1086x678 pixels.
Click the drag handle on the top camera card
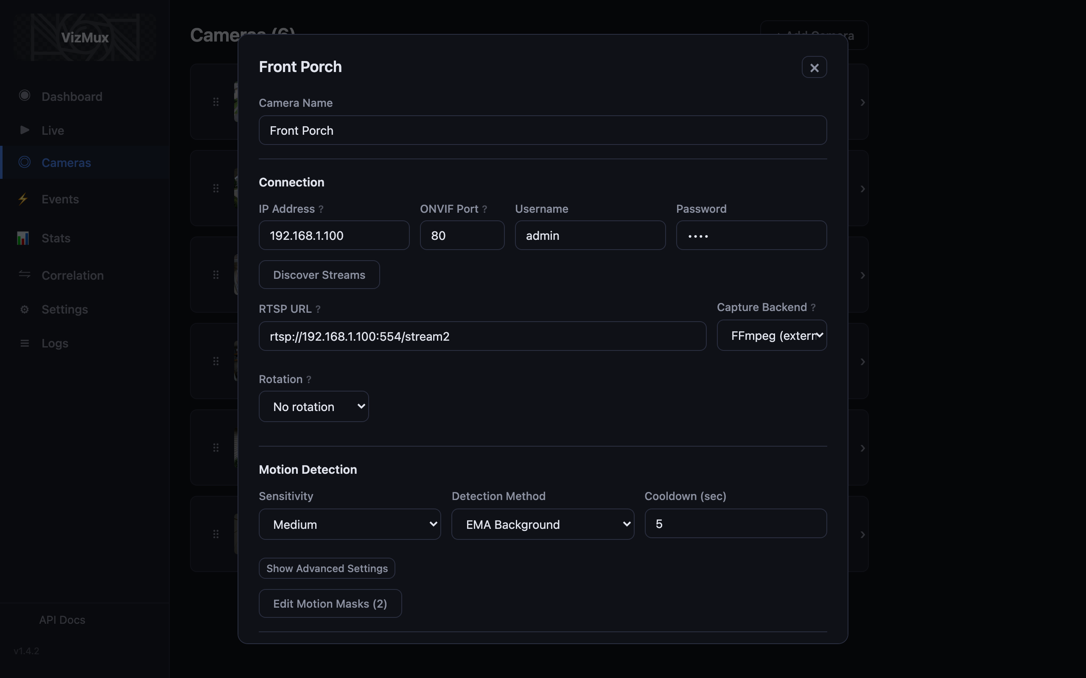tap(216, 102)
